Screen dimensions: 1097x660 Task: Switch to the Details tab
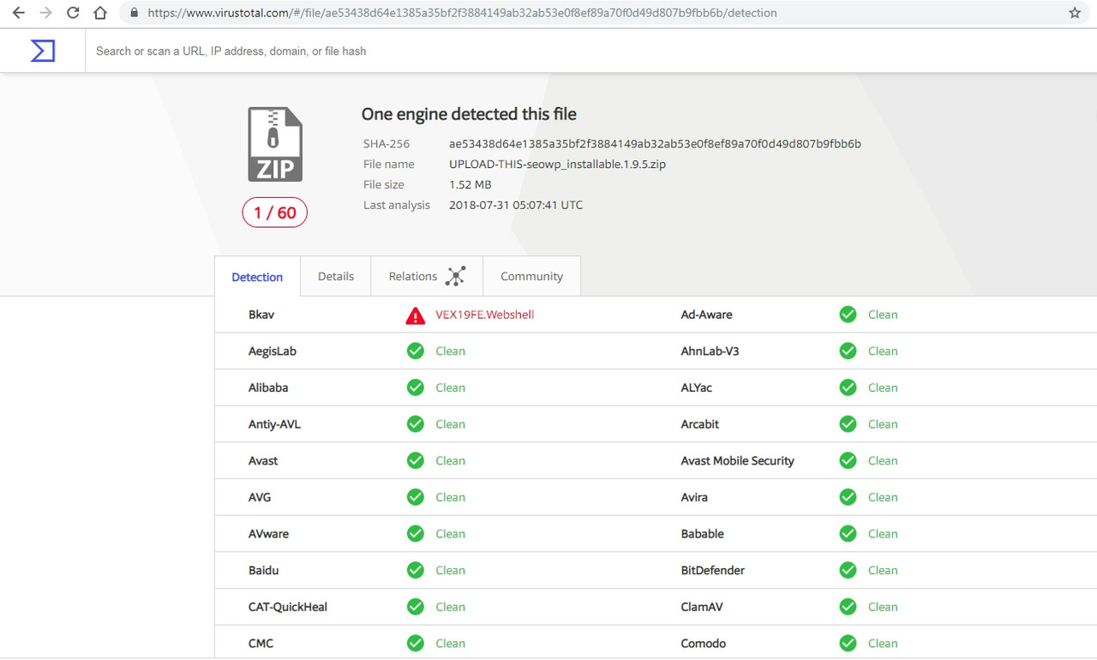click(336, 276)
